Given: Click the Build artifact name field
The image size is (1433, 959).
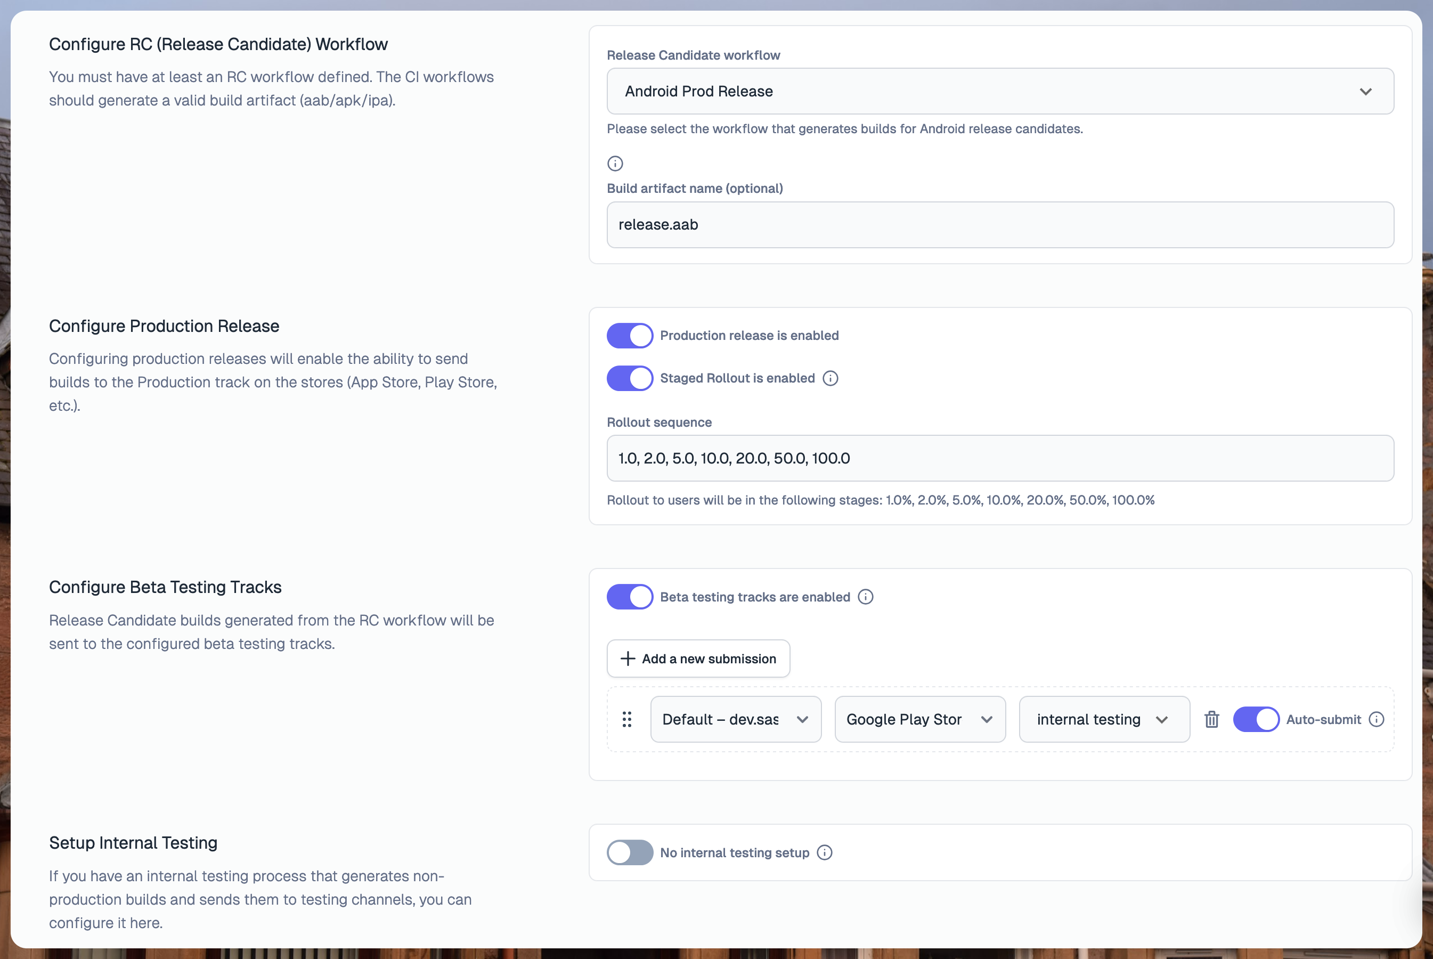Looking at the screenshot, I should [1000, 224].
